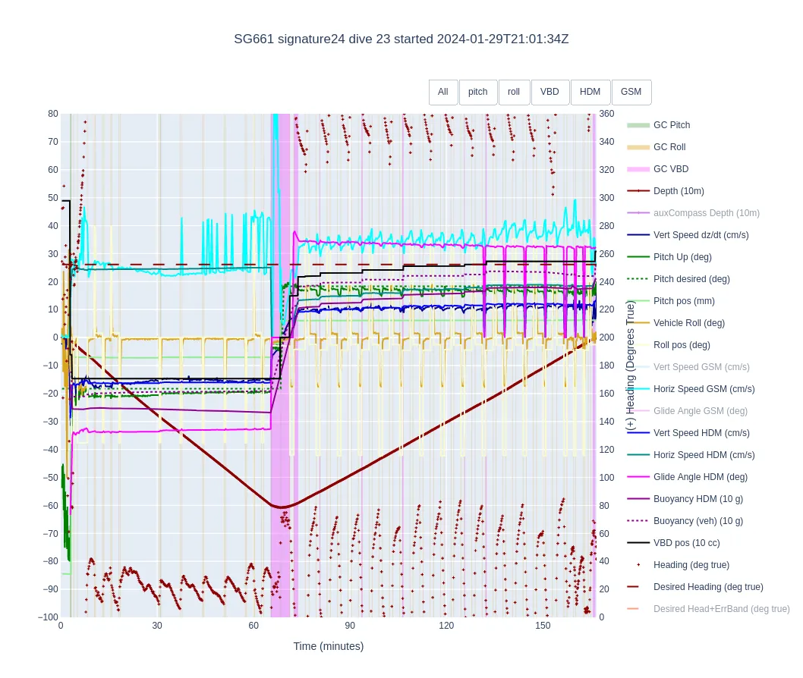Viewport: 803px width, 678px height.
Task: Hide the GC Roll legend entry
Action: [x=657, y=147]
